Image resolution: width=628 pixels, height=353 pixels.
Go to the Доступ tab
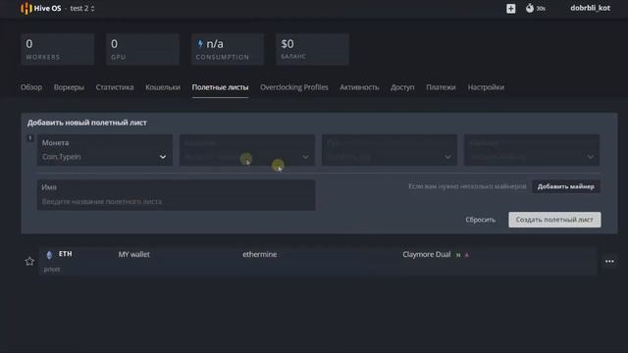pos(402,87)
